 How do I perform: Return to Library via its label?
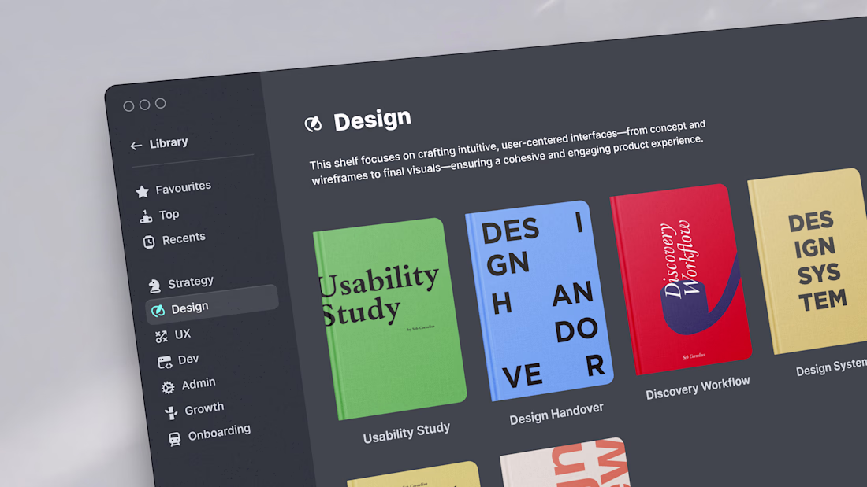(169, 142)
